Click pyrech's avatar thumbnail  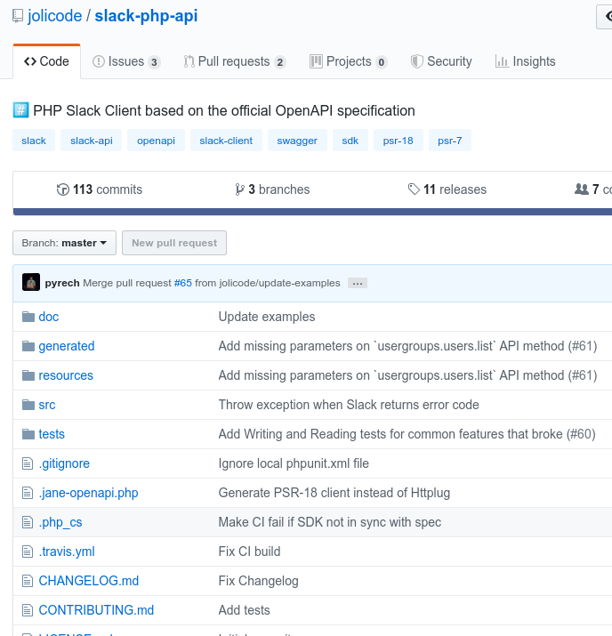click(31, 282)
